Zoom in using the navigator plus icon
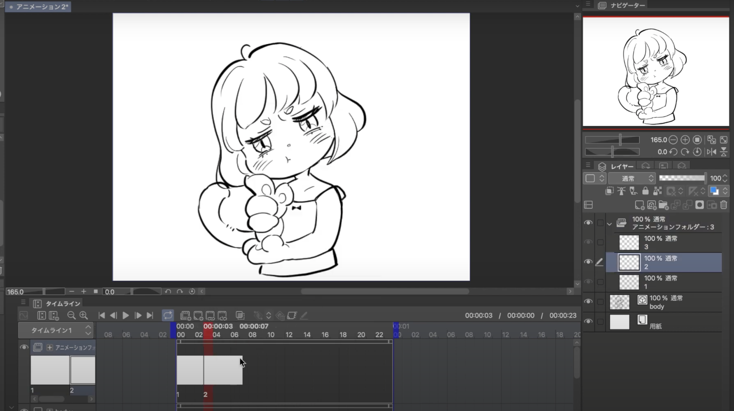 pos(685,140)
